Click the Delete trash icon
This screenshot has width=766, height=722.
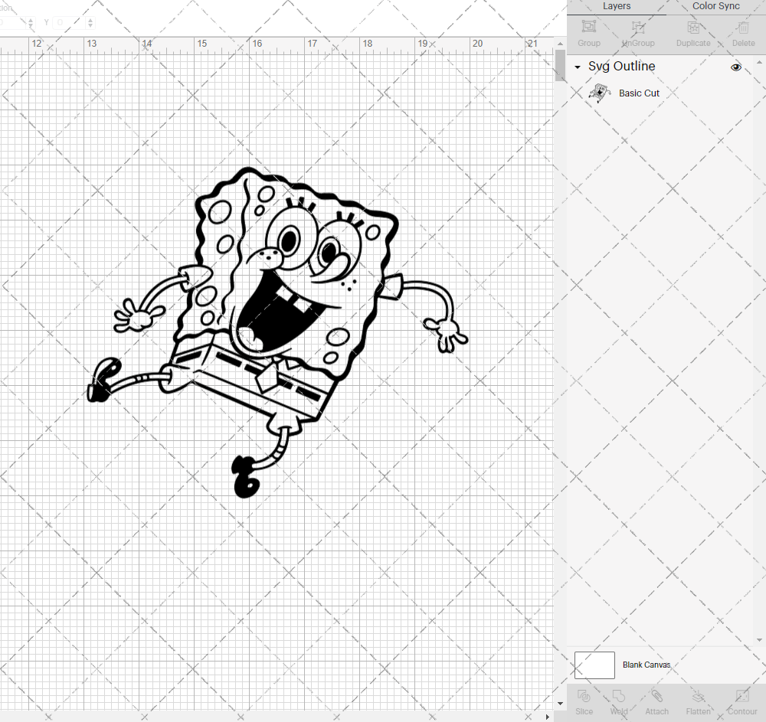tap(744, 27)
